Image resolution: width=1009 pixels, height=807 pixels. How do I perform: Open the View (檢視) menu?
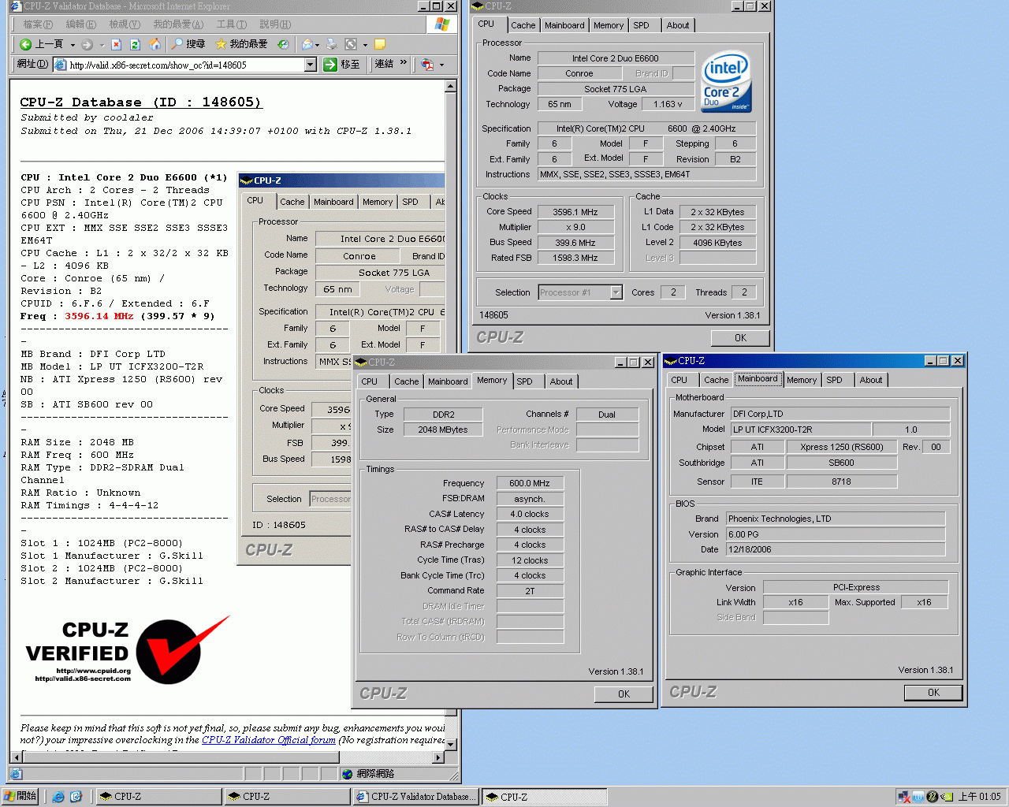tap(125, 24)
